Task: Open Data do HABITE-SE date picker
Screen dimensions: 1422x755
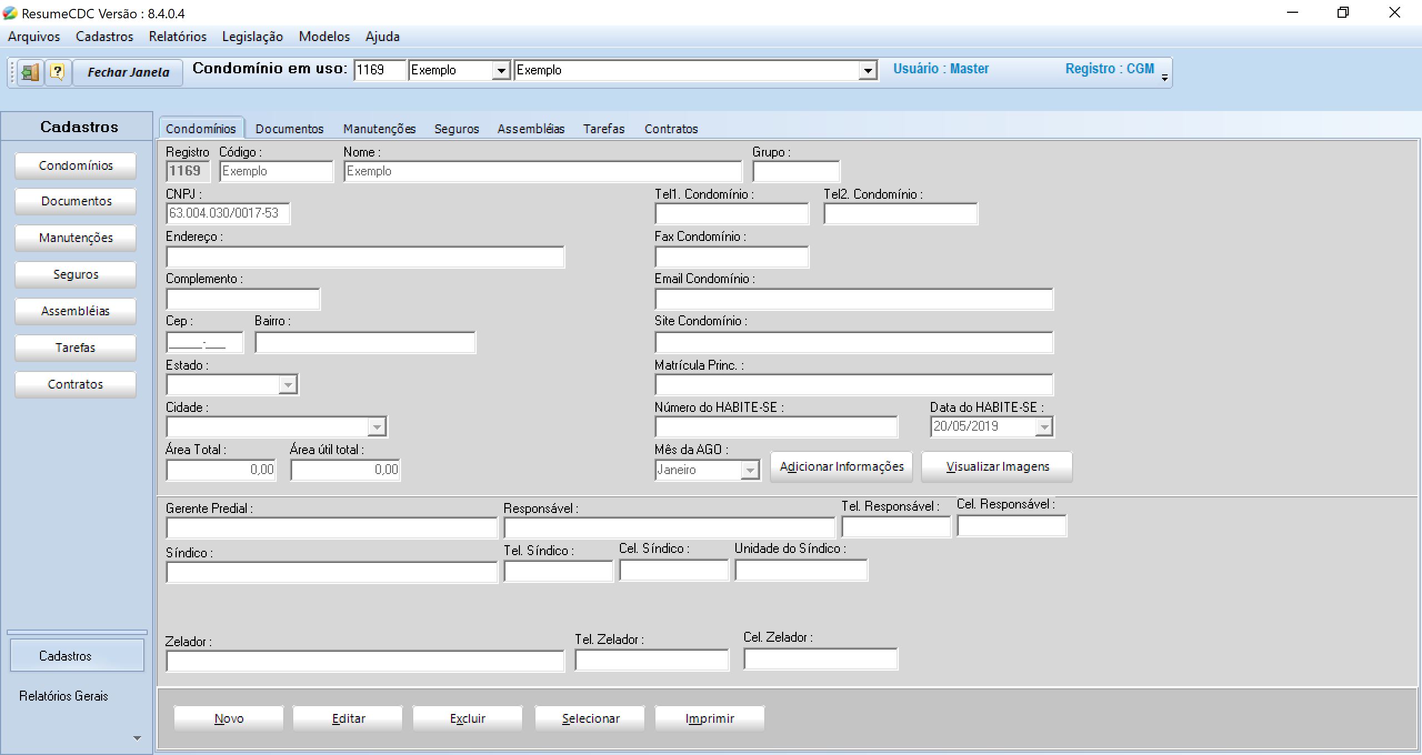Action: pyautogui.click(x=1044, y=427)
